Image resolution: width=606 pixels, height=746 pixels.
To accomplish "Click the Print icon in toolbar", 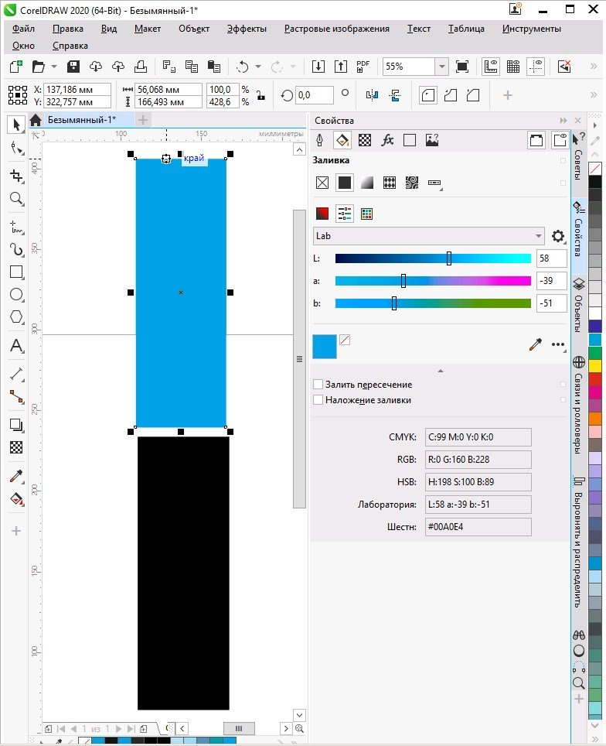I will [141, 67].
